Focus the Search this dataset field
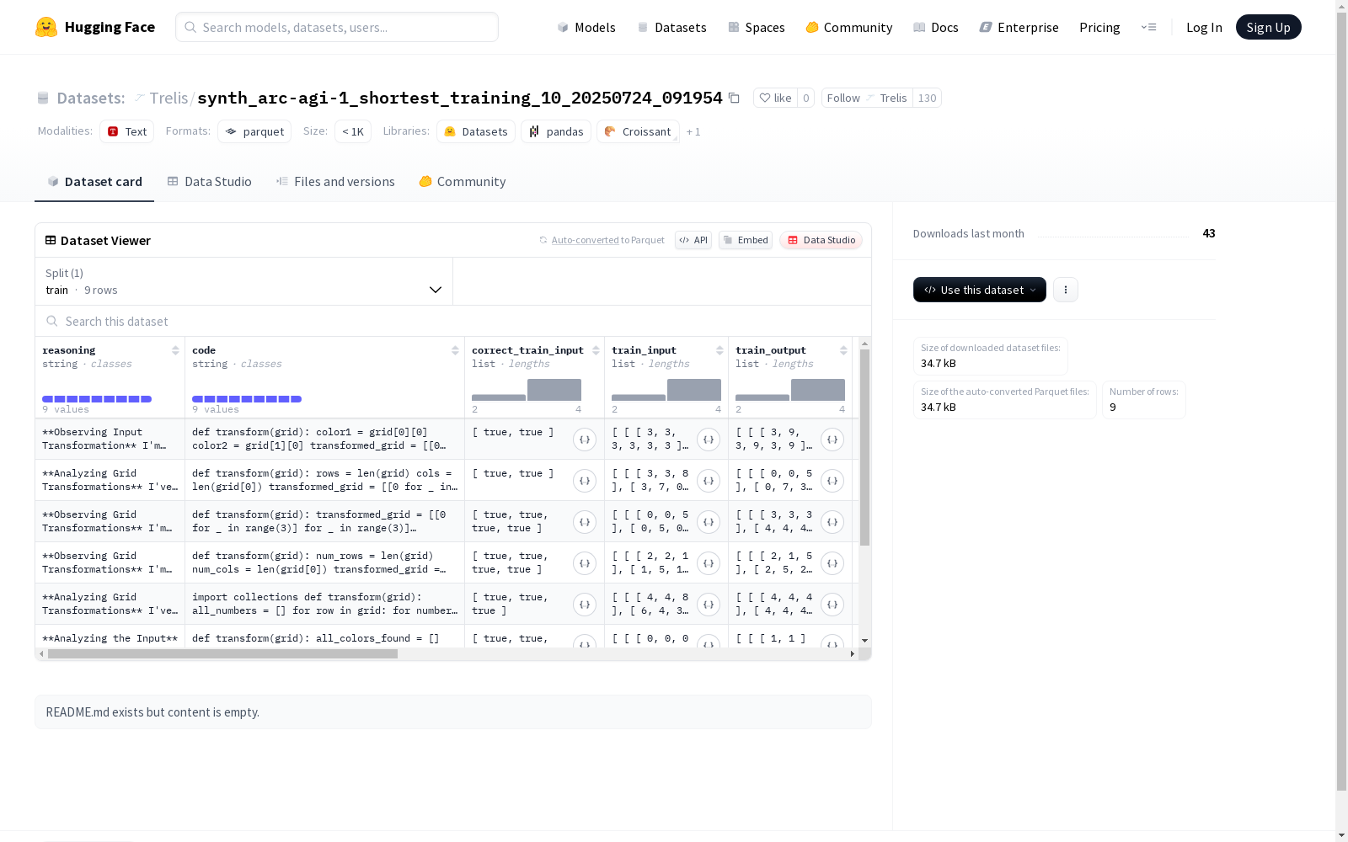 click(453, 321)
